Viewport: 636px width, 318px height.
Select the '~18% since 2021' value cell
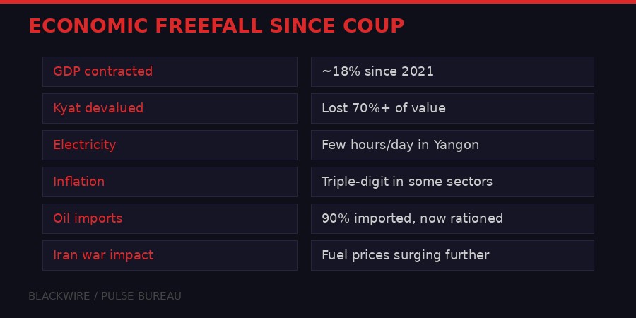tap(452, 71)
